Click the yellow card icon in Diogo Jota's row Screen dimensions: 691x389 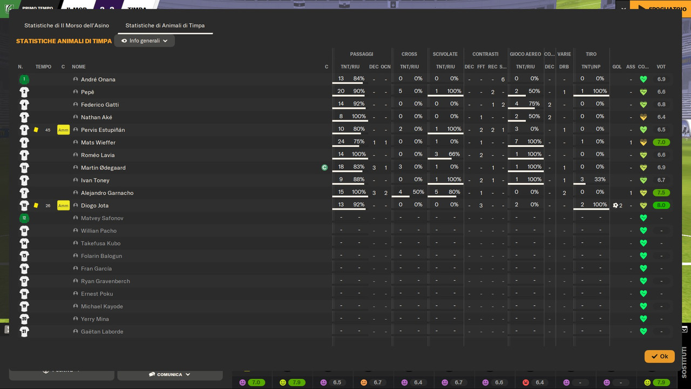click(36, 205)
